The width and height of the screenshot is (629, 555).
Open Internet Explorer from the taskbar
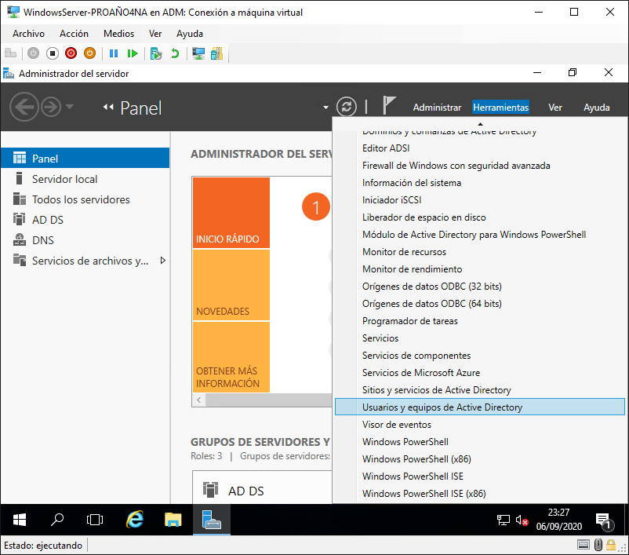[135, 520]
